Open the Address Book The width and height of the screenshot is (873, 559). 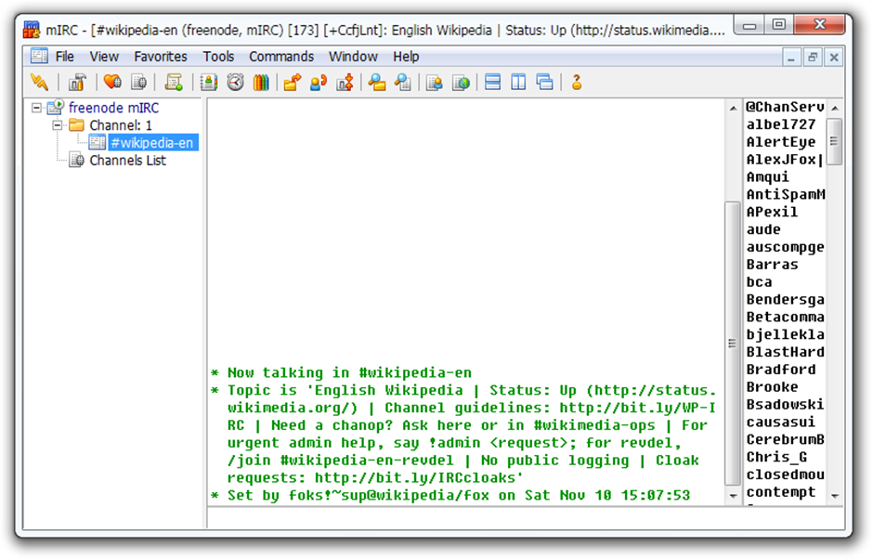206,83
